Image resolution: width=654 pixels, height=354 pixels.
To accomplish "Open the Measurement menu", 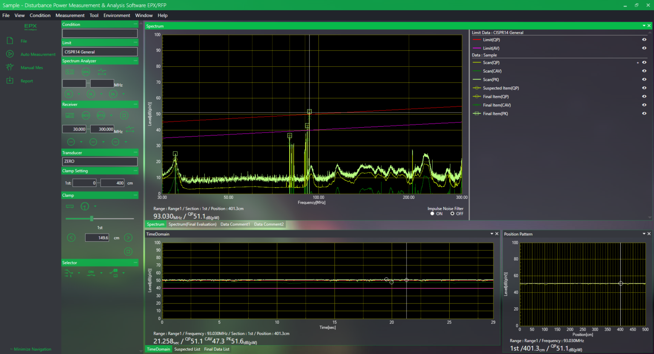I will (x=70, y=15).
